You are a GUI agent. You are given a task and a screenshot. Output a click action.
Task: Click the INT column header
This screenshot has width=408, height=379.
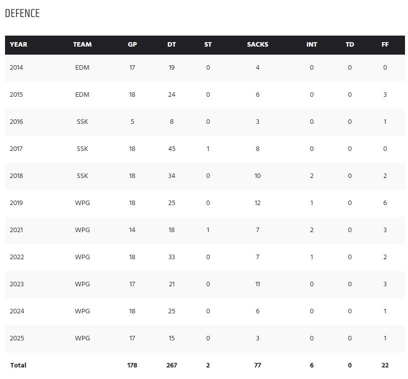click(311, 45)
